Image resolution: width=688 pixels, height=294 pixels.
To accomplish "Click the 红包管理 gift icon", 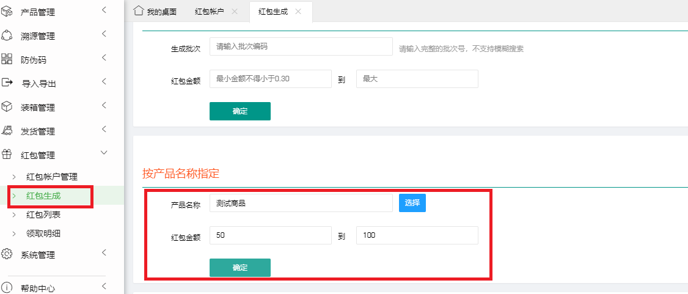I will pyautogui.click(x=7, y=155).
